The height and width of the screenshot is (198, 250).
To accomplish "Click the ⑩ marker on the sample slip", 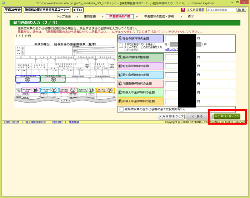I will tap(35, 90).
